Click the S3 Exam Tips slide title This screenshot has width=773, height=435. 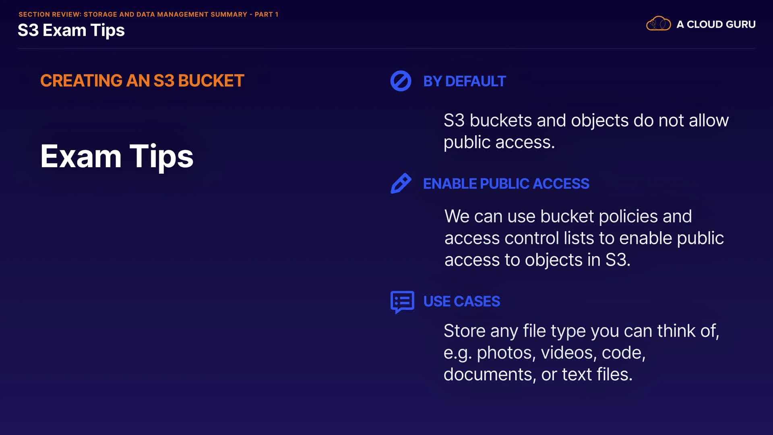71,30
